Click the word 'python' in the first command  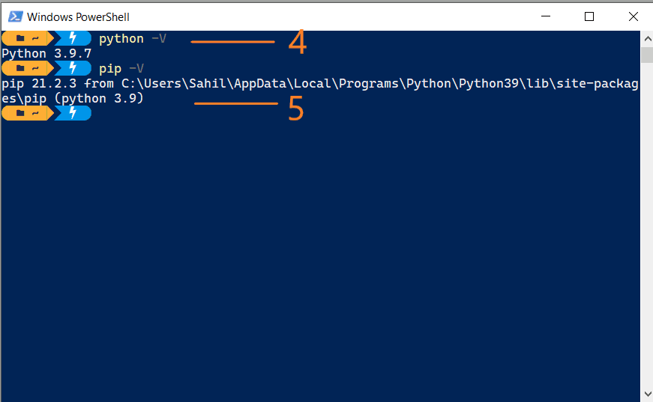click(x=121, y=39)
